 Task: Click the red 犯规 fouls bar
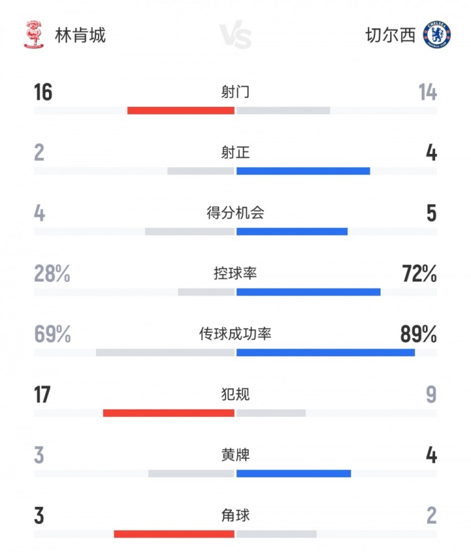coord(169,413)
